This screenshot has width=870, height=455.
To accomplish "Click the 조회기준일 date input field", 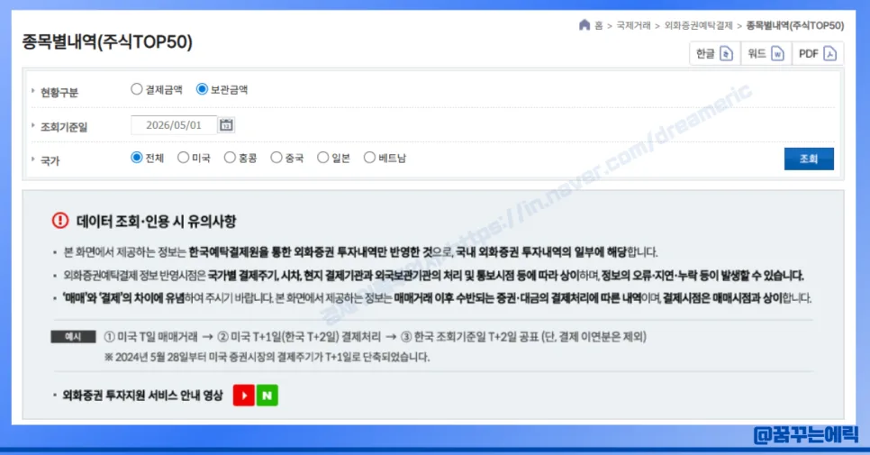I will point(174,125).
